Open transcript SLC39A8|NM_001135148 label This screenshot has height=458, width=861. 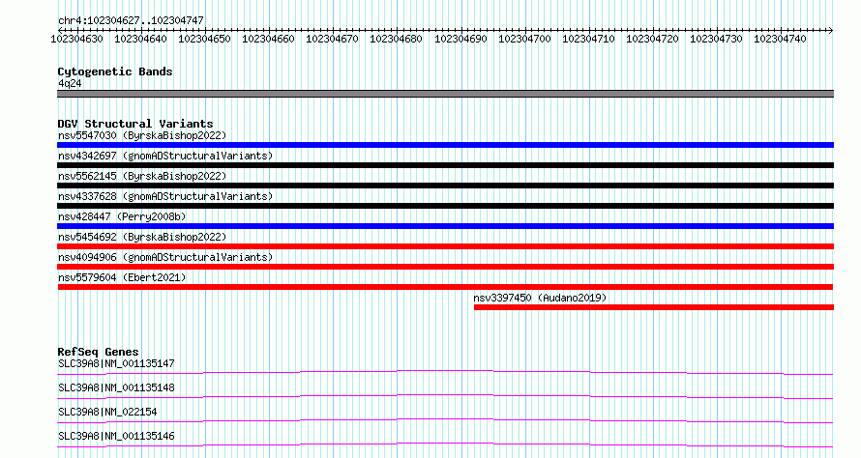point(116,387)
